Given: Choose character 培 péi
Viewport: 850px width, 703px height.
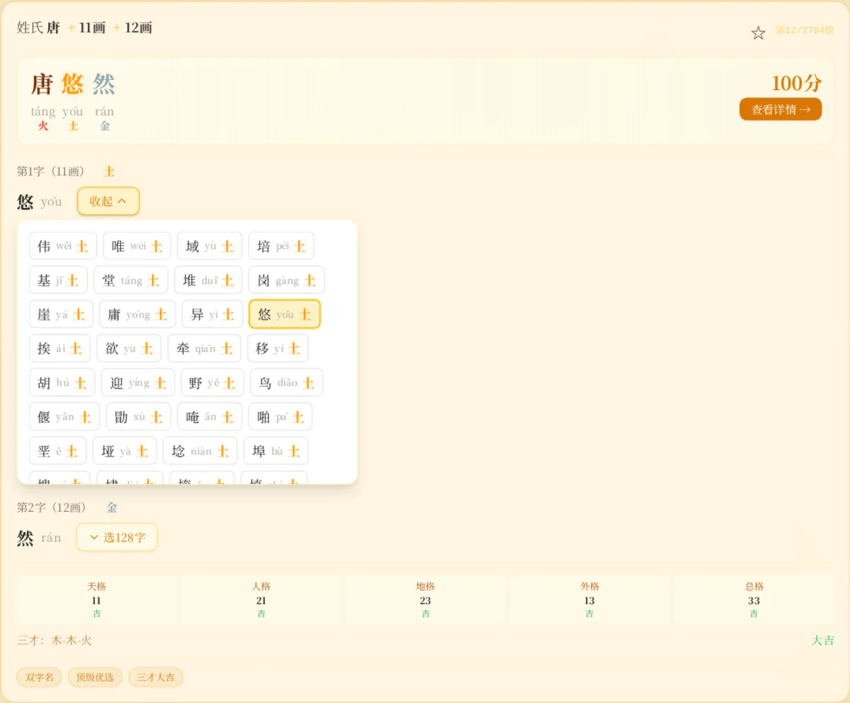Looking at the screenshot, I should 281,246.
